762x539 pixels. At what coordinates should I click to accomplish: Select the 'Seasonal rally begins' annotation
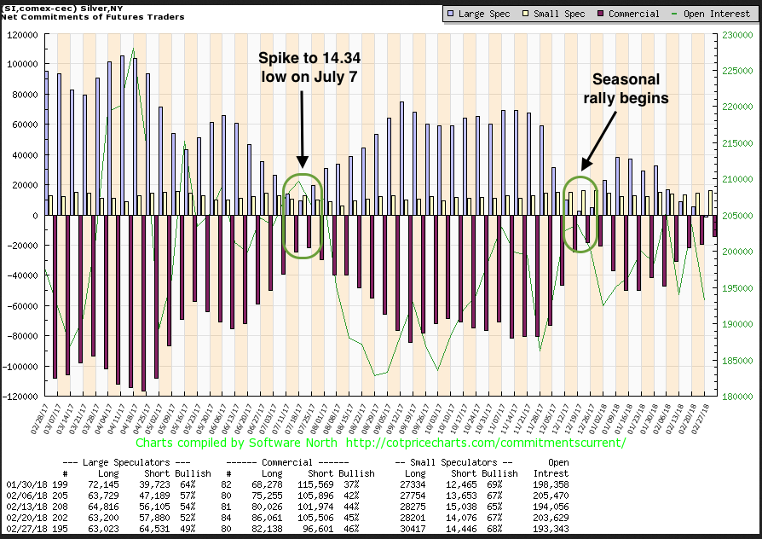point(621,88)
